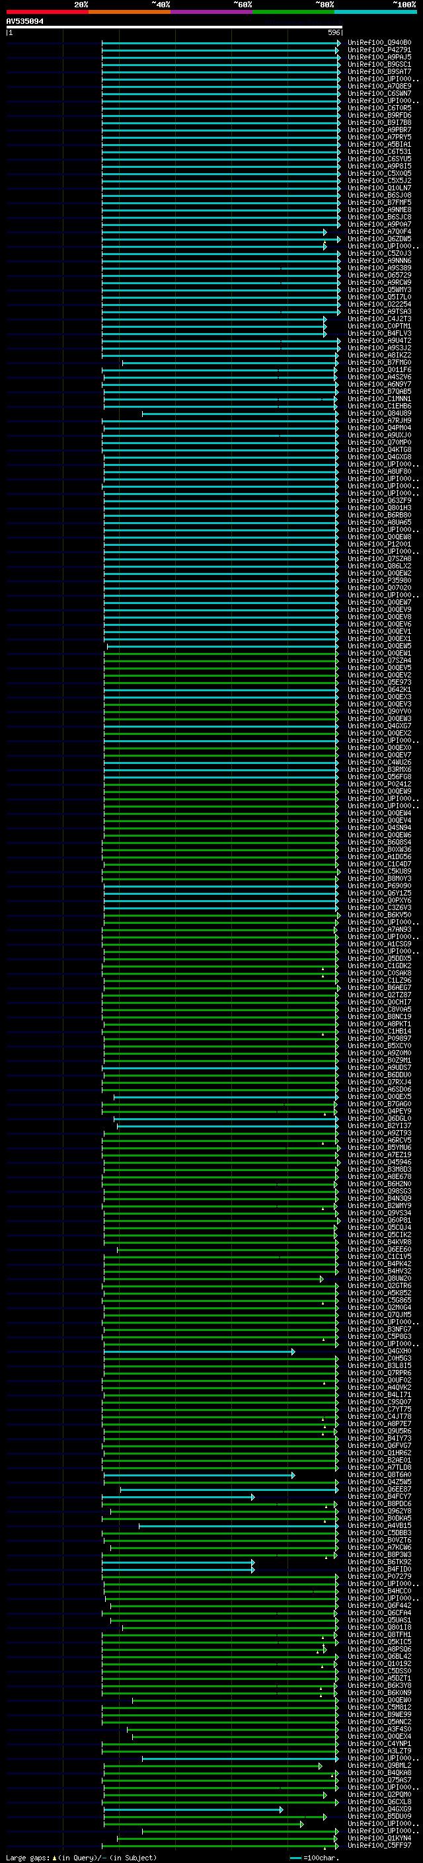Click the purple ~60% identity color bar
The width and height of the screenshot is (423, 1863).
(211, 12)
